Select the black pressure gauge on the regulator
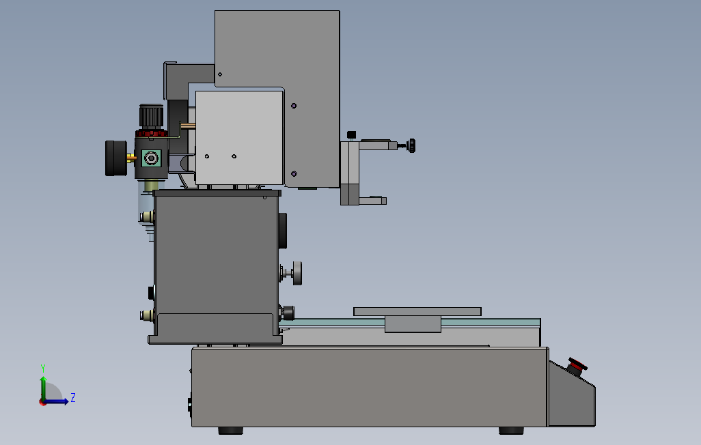The image size is (701, 445). [115, 158]
